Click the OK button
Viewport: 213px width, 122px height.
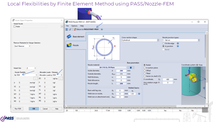[x=34, y=109]
